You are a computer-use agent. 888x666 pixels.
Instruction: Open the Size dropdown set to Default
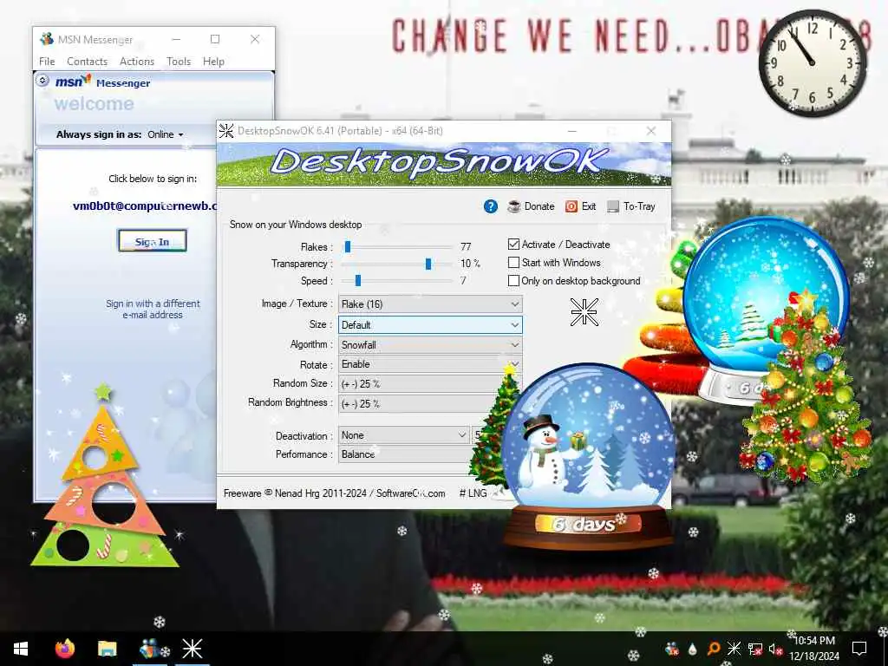[430, 324]
